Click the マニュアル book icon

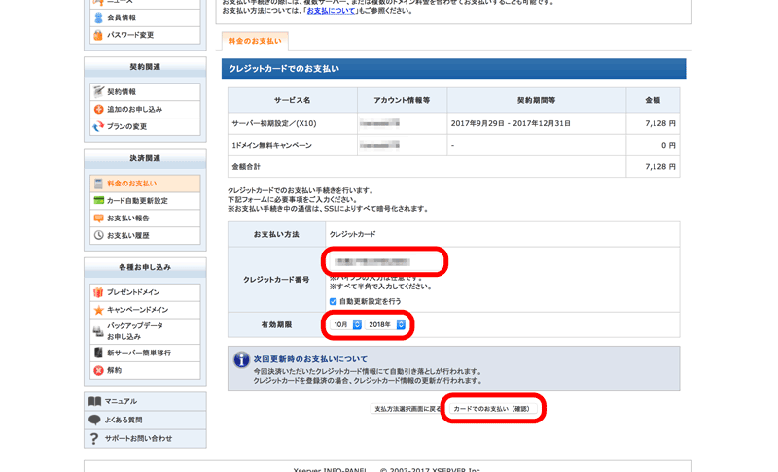94,401
